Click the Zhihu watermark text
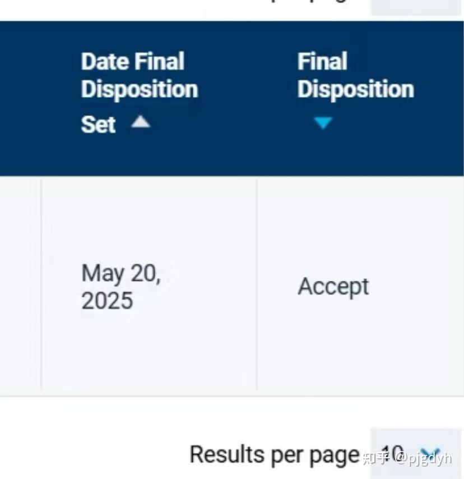Image resolution: width=464 pixels, height=479 pixels. tap(406, 458)
